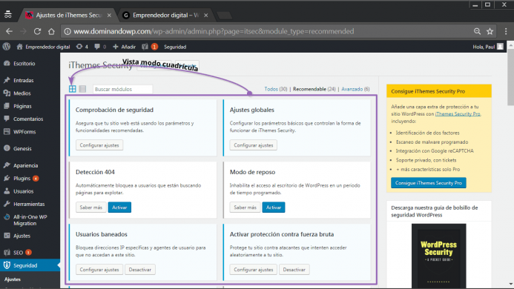Image resolution: width=514 pixels, height=289 pixels.
Task: Open updates indicator showing 4
Action: point(82,47)
